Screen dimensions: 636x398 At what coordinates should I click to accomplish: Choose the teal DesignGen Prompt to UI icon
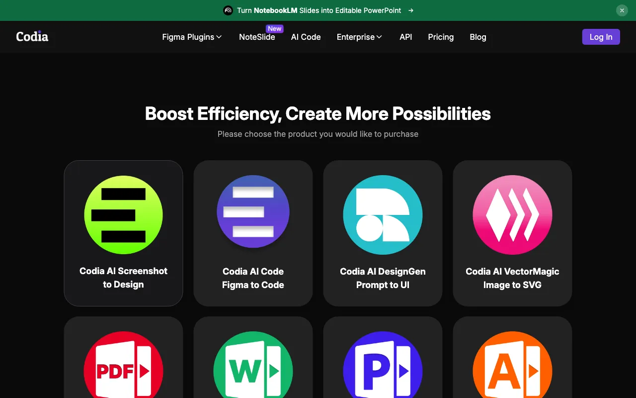click(x=383, y=215)
